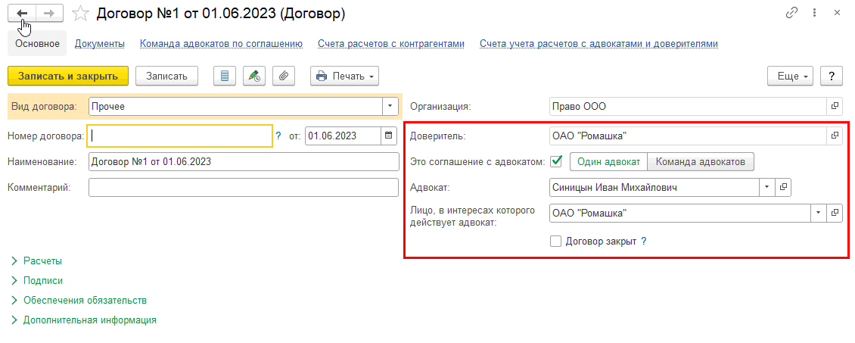Open the 'Вид договора' dropdown list
This screenshot has height=343, width=855.
[390, 107]
